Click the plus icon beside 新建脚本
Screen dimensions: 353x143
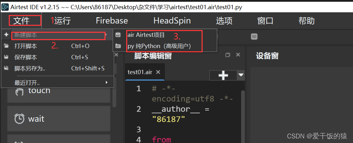(6, 35)
